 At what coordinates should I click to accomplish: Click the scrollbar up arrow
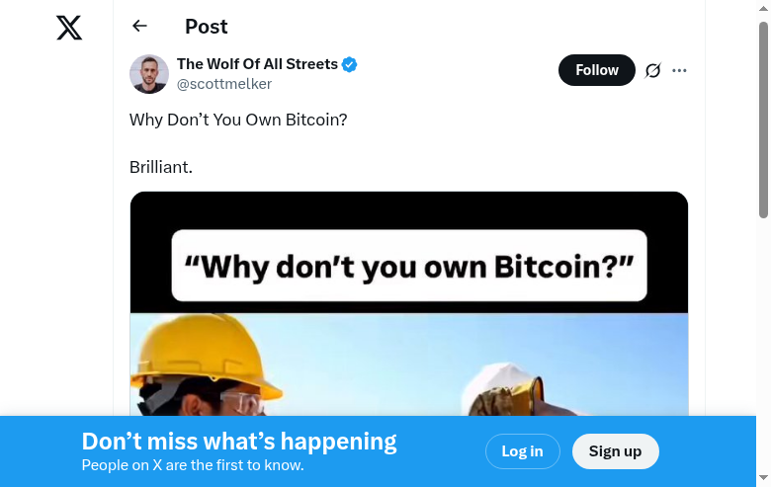pyautogui.click(x=763, y=8)
